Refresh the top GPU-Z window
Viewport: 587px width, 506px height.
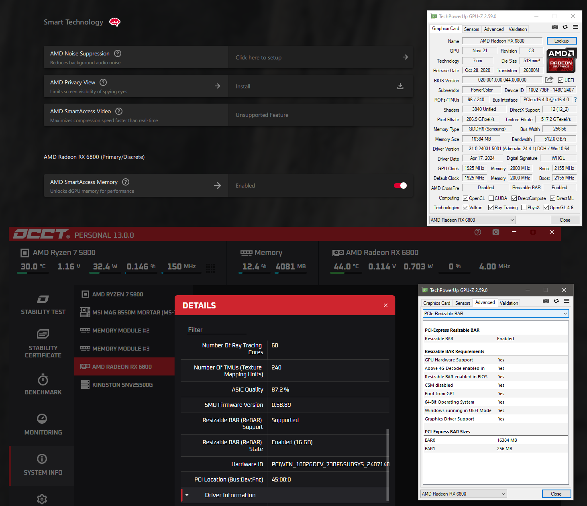coord(565,27)
